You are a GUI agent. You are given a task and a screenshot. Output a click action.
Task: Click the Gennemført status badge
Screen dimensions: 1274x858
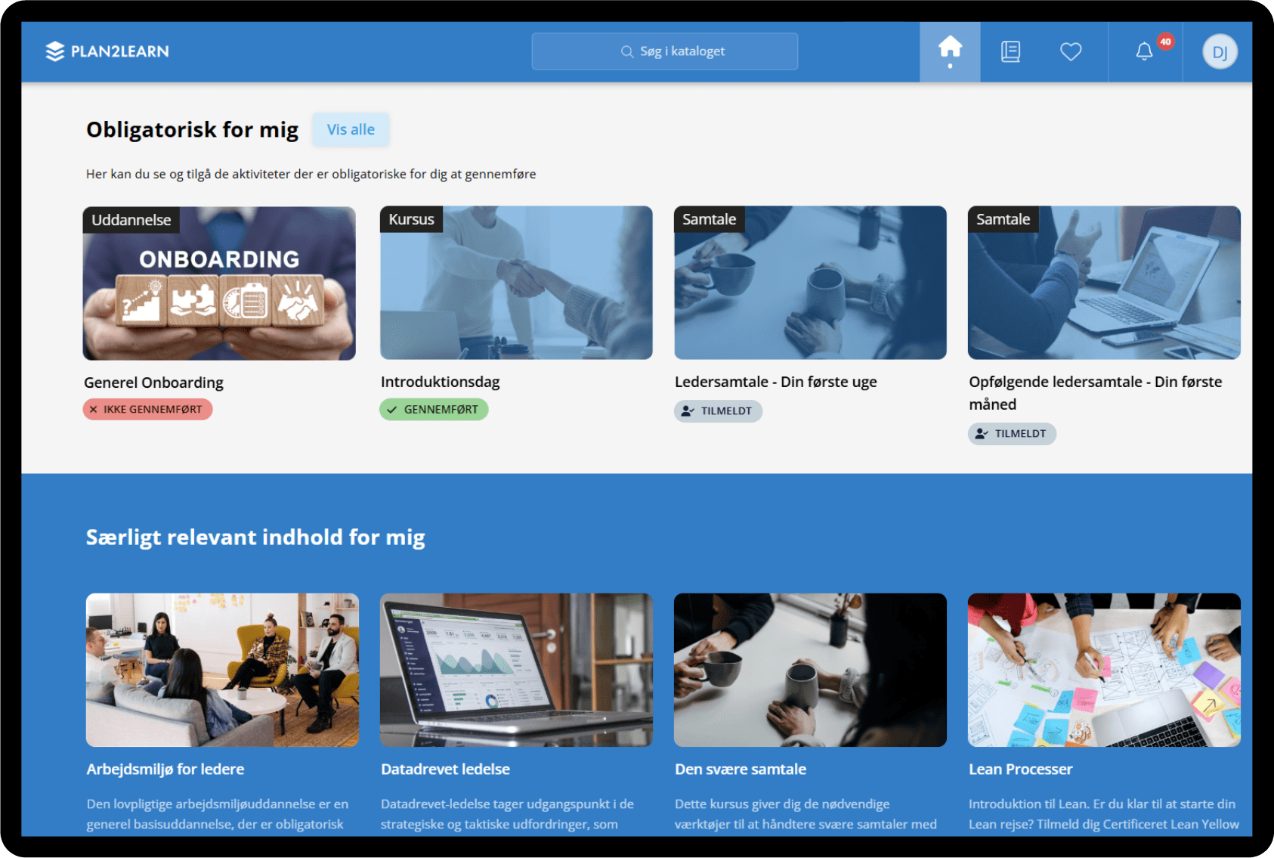tap(434, 410)
